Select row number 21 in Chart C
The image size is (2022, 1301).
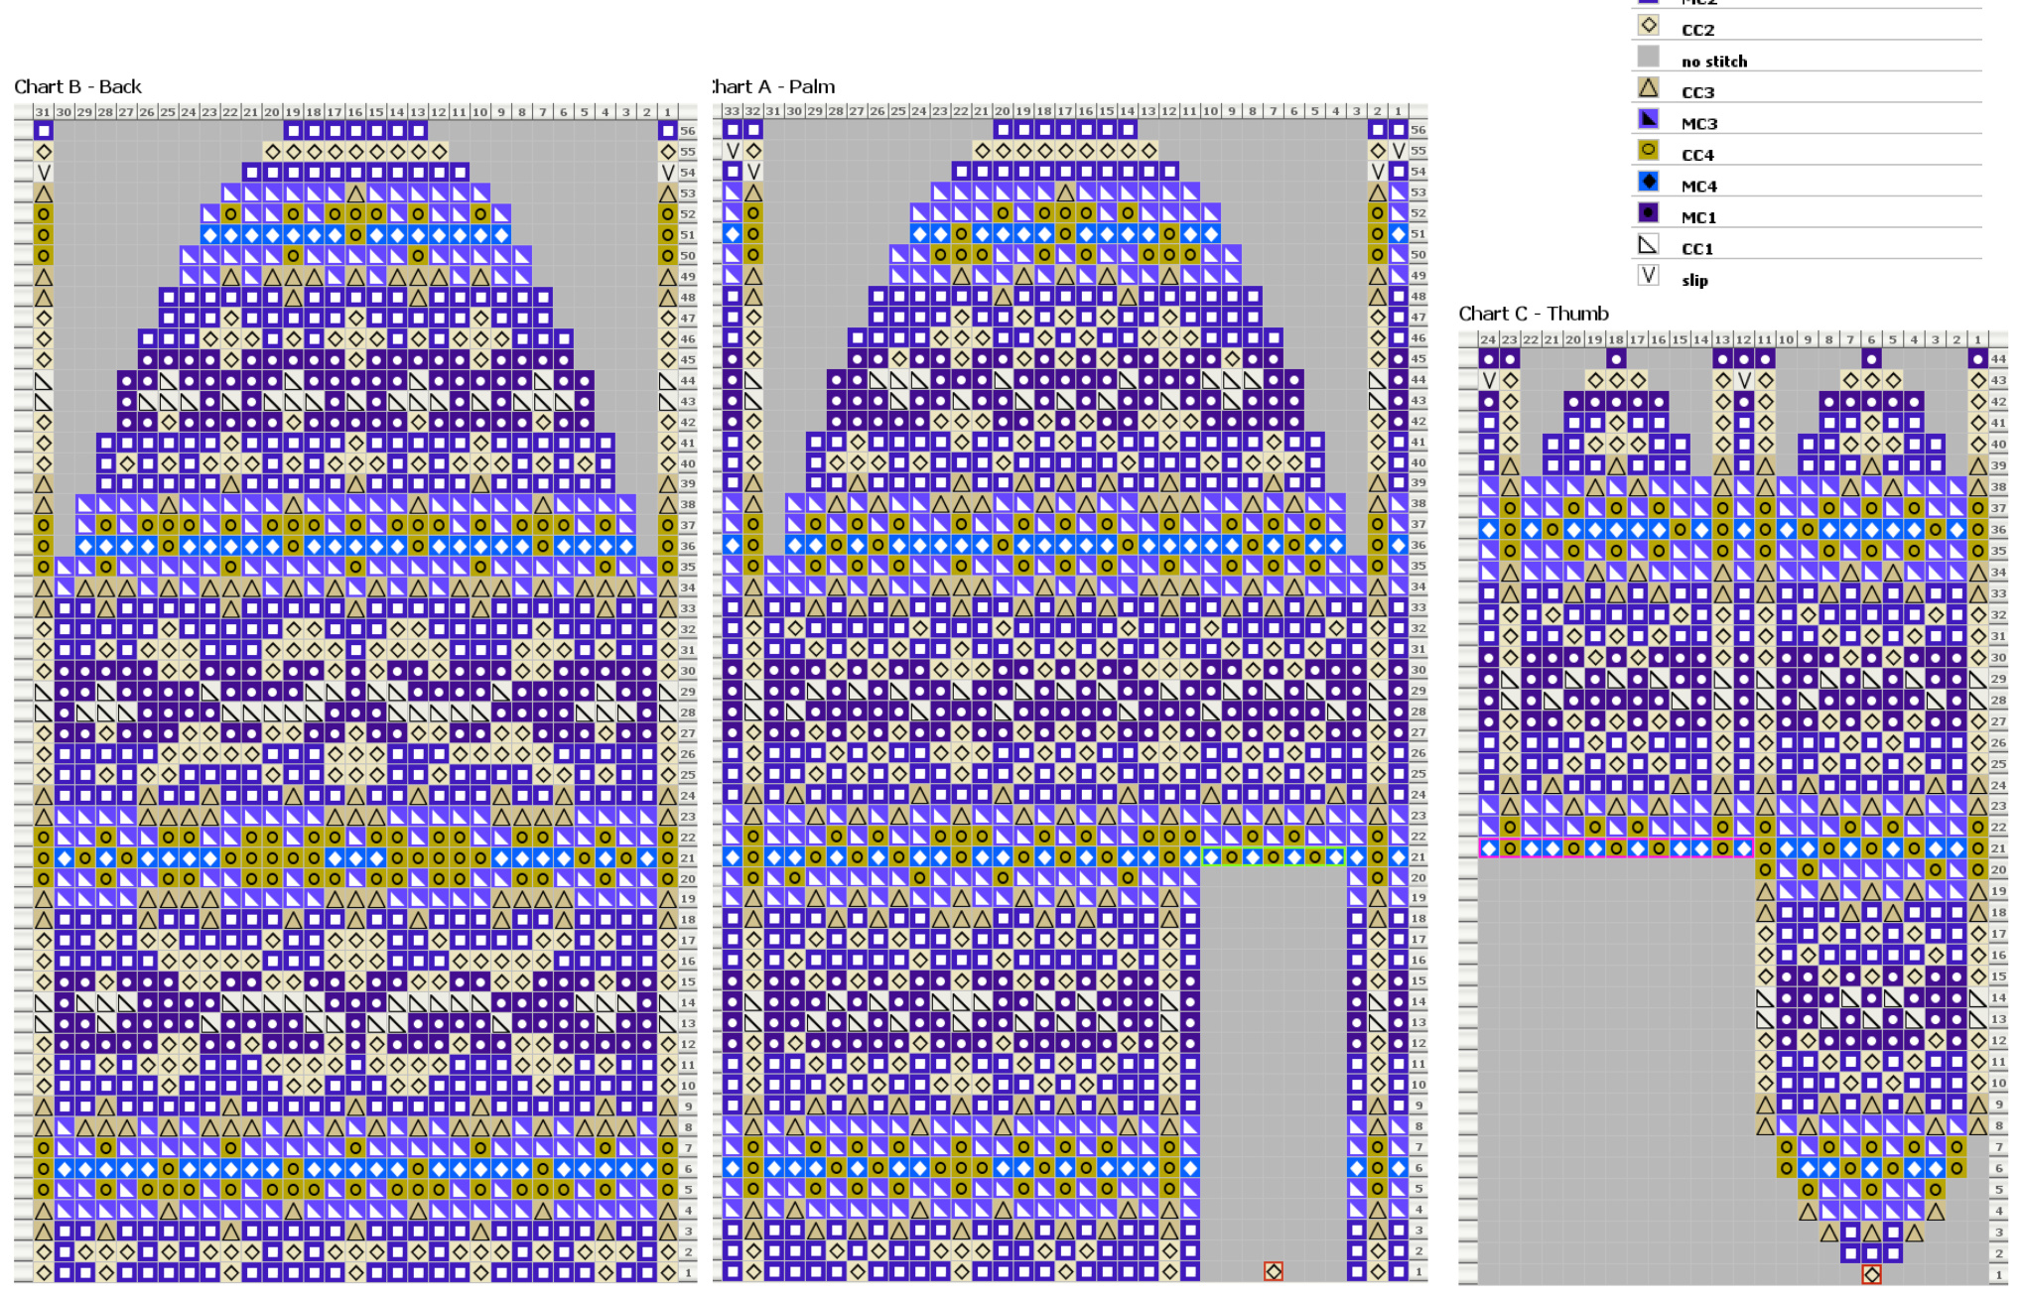tap(1998, 848)
